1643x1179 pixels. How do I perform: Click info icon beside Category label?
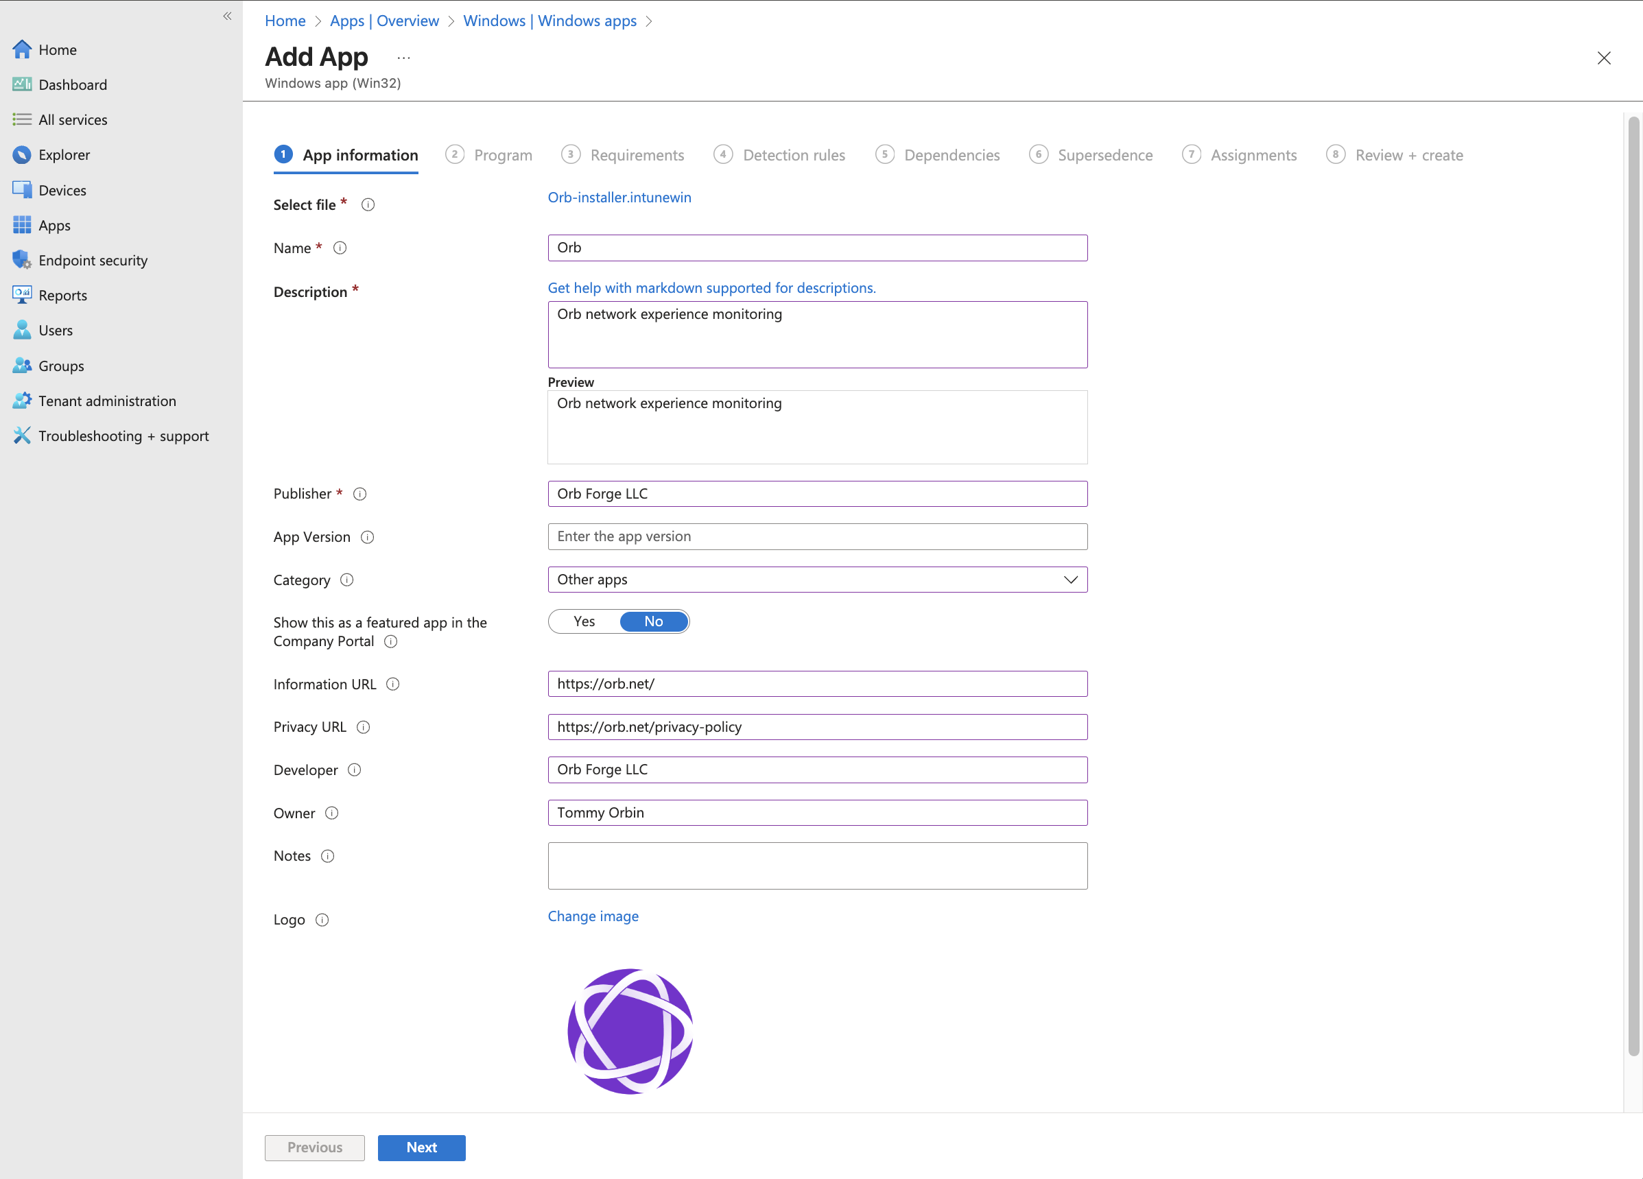347,580
